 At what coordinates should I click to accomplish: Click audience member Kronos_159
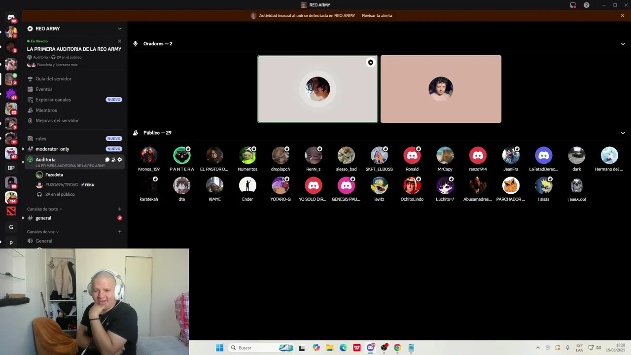149,159
